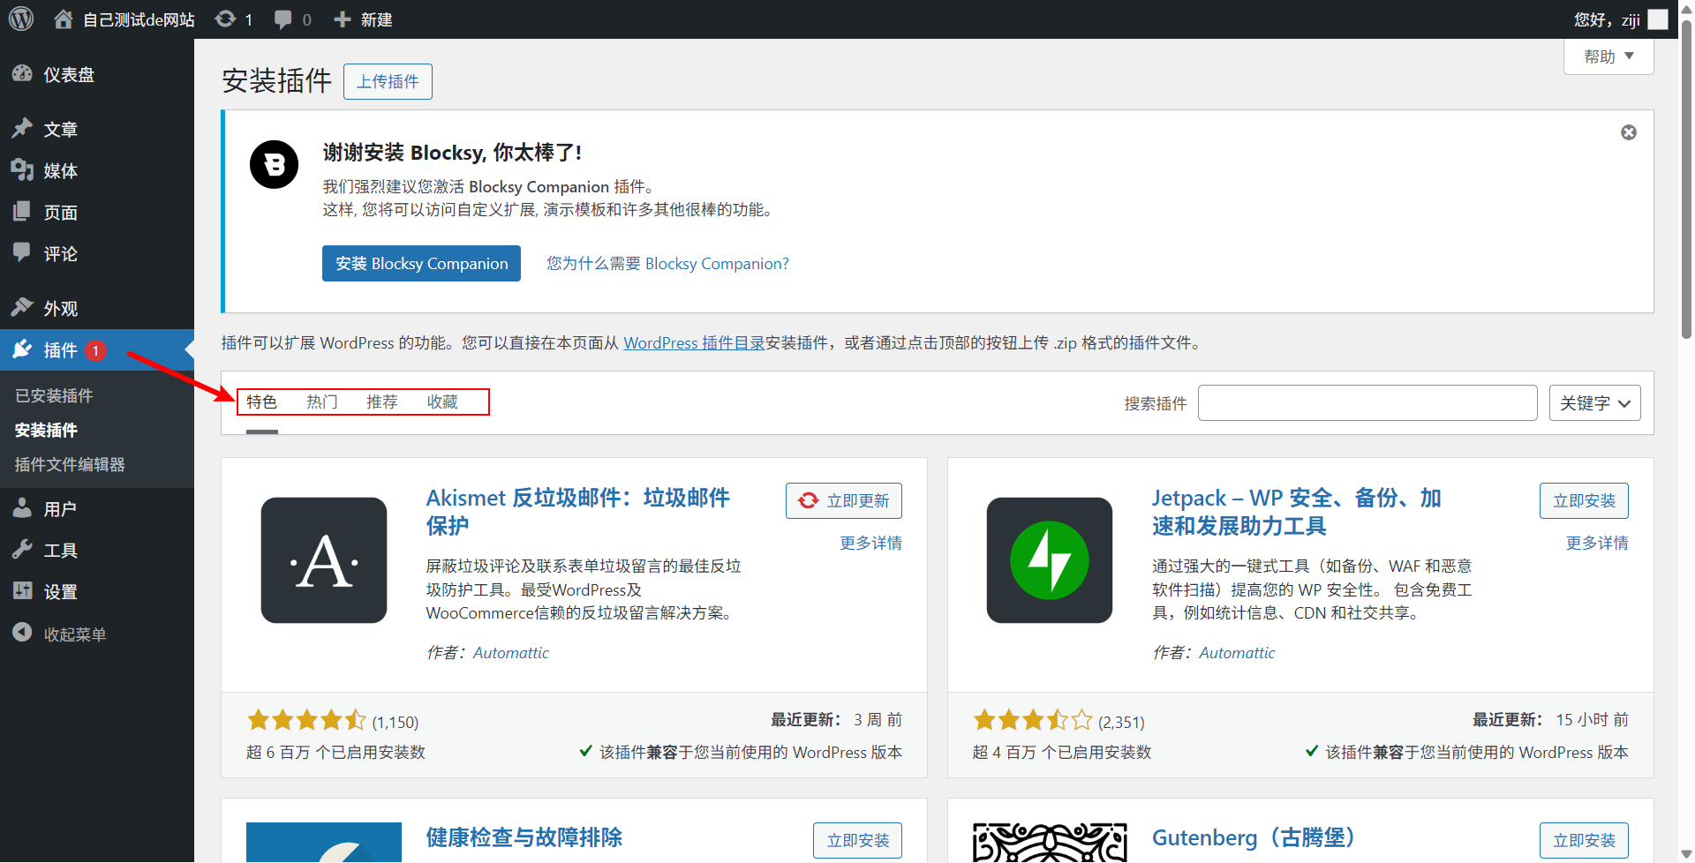Click the plus 新建 item in admin bar
The width and height of the screenshot is (1695, 863).
(x=363, y=19)
